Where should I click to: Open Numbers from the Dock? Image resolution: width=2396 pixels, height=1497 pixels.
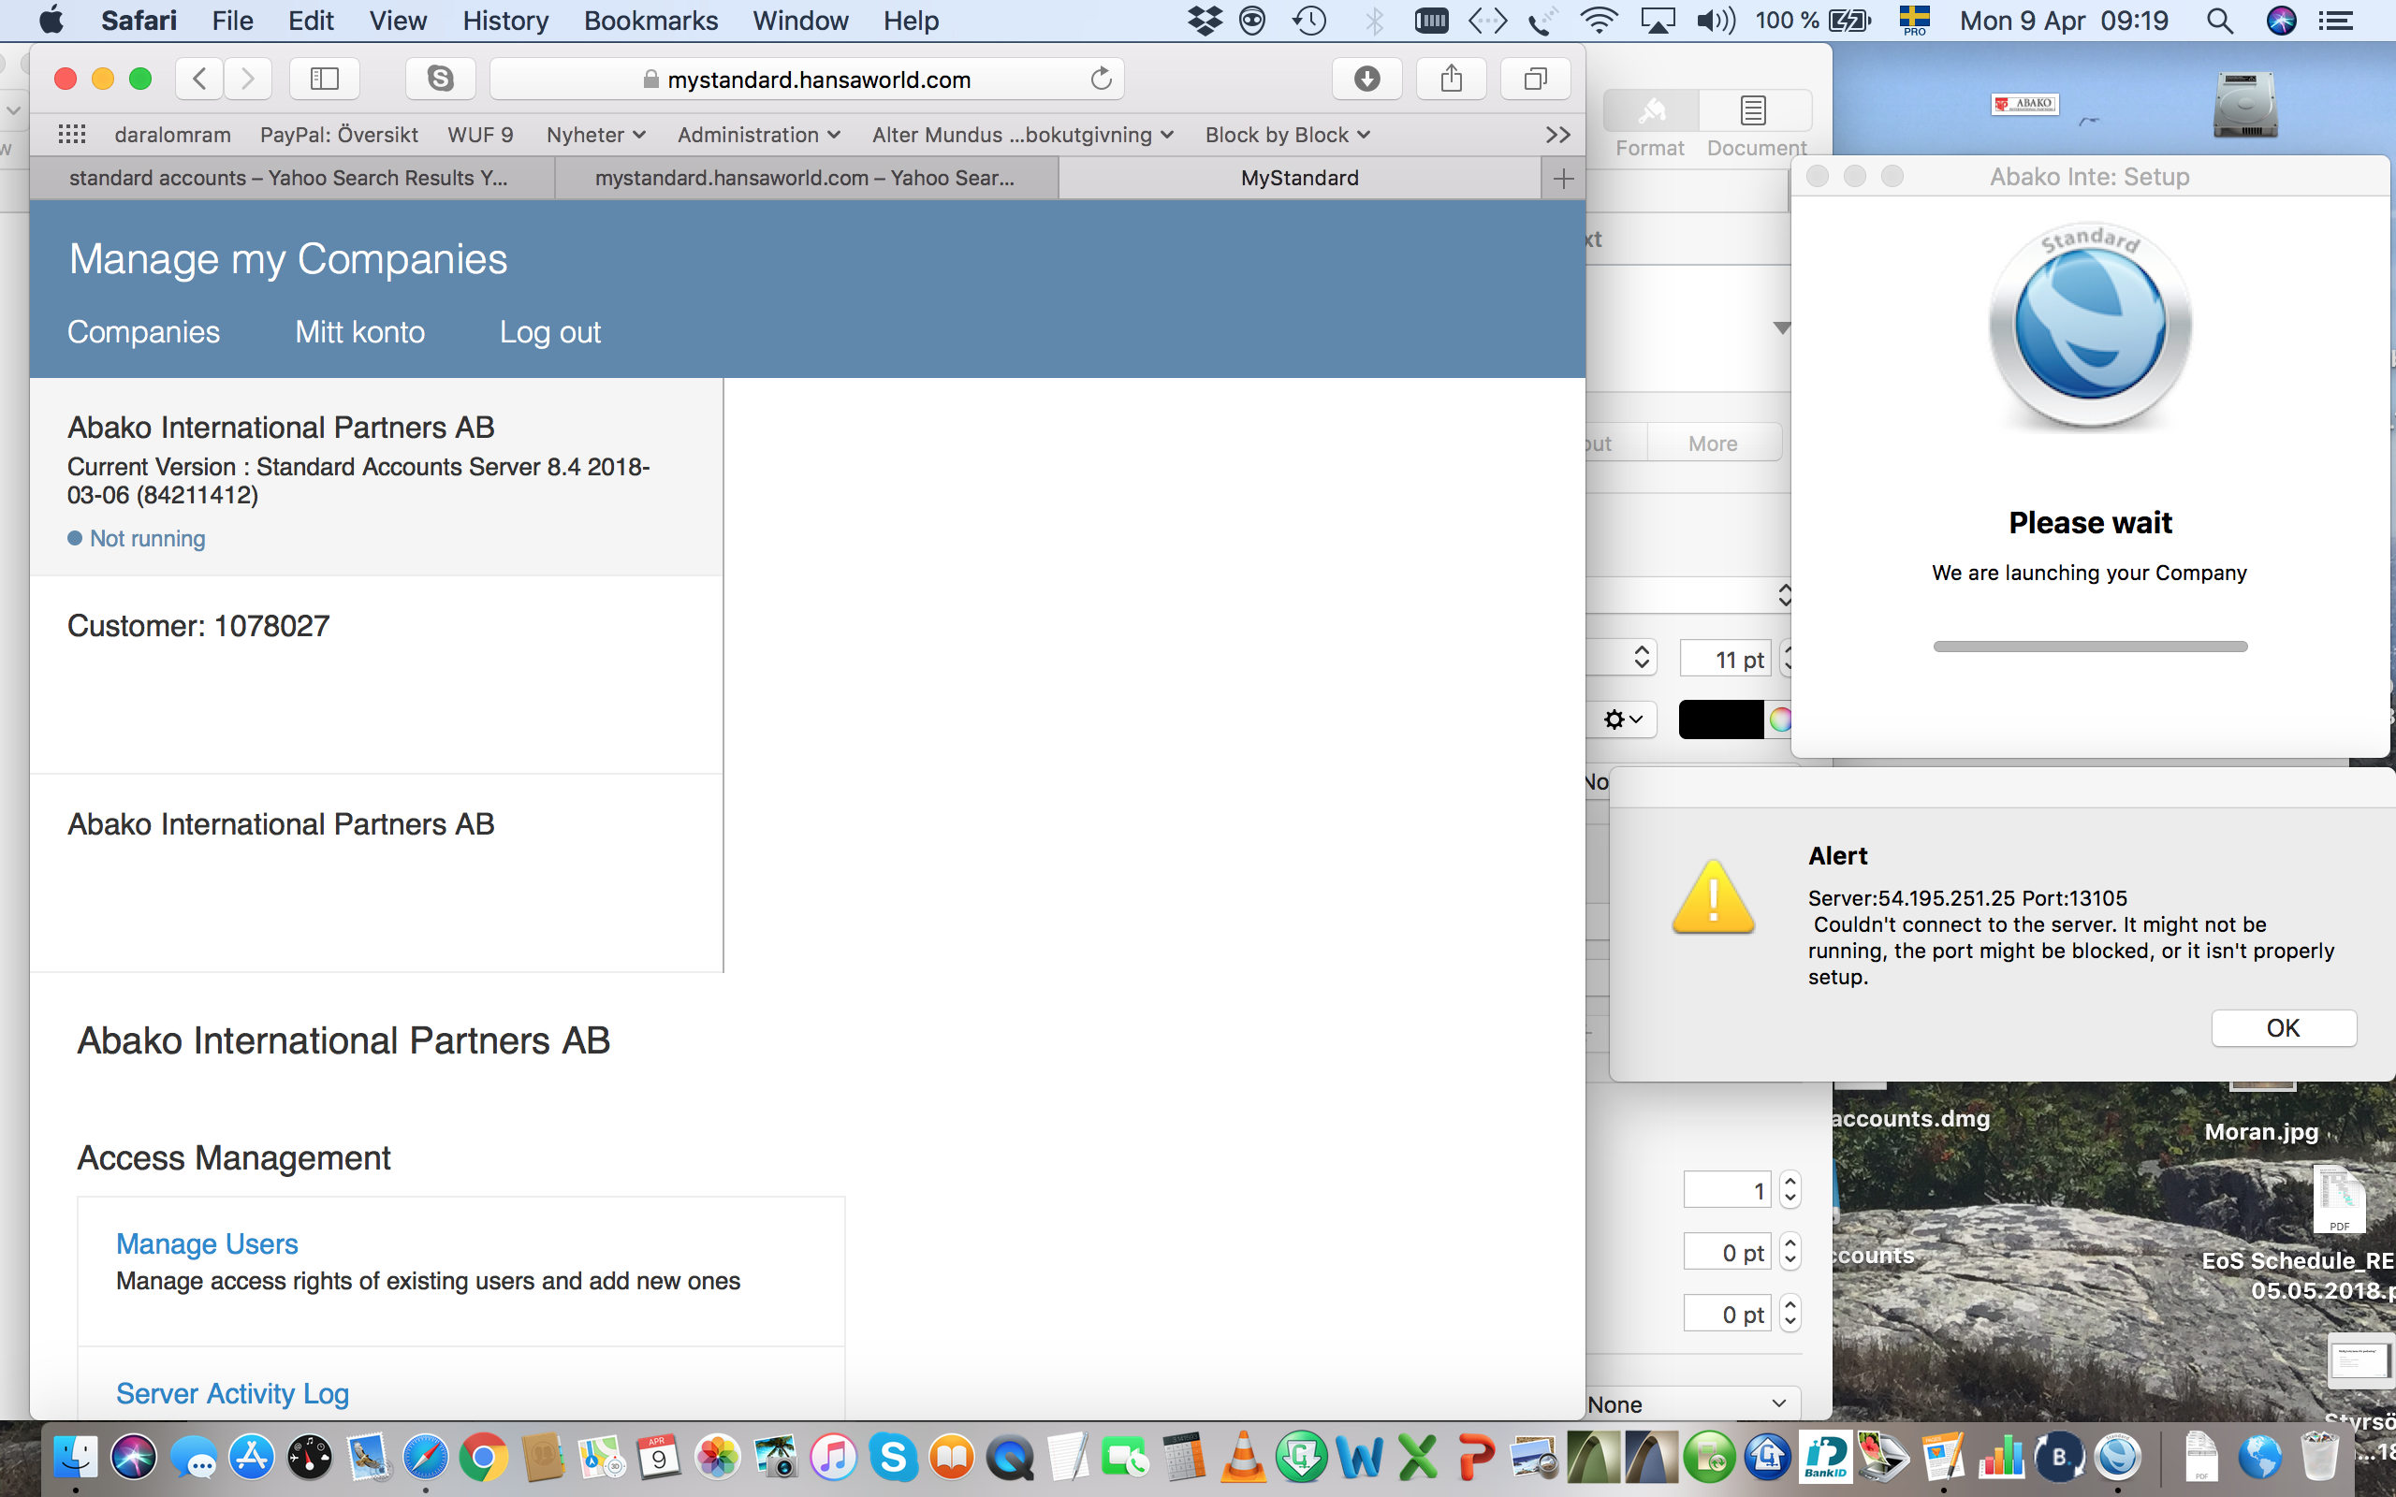coord(2002,1458)
